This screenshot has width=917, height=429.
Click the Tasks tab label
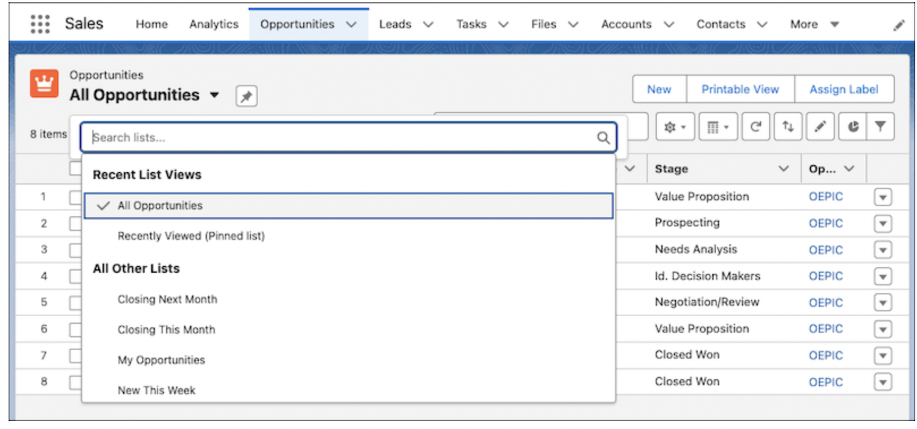[471, 25]
